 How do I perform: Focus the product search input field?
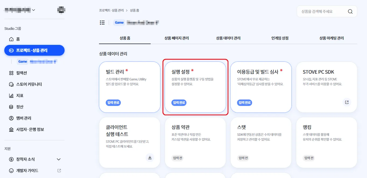(321, 12)
